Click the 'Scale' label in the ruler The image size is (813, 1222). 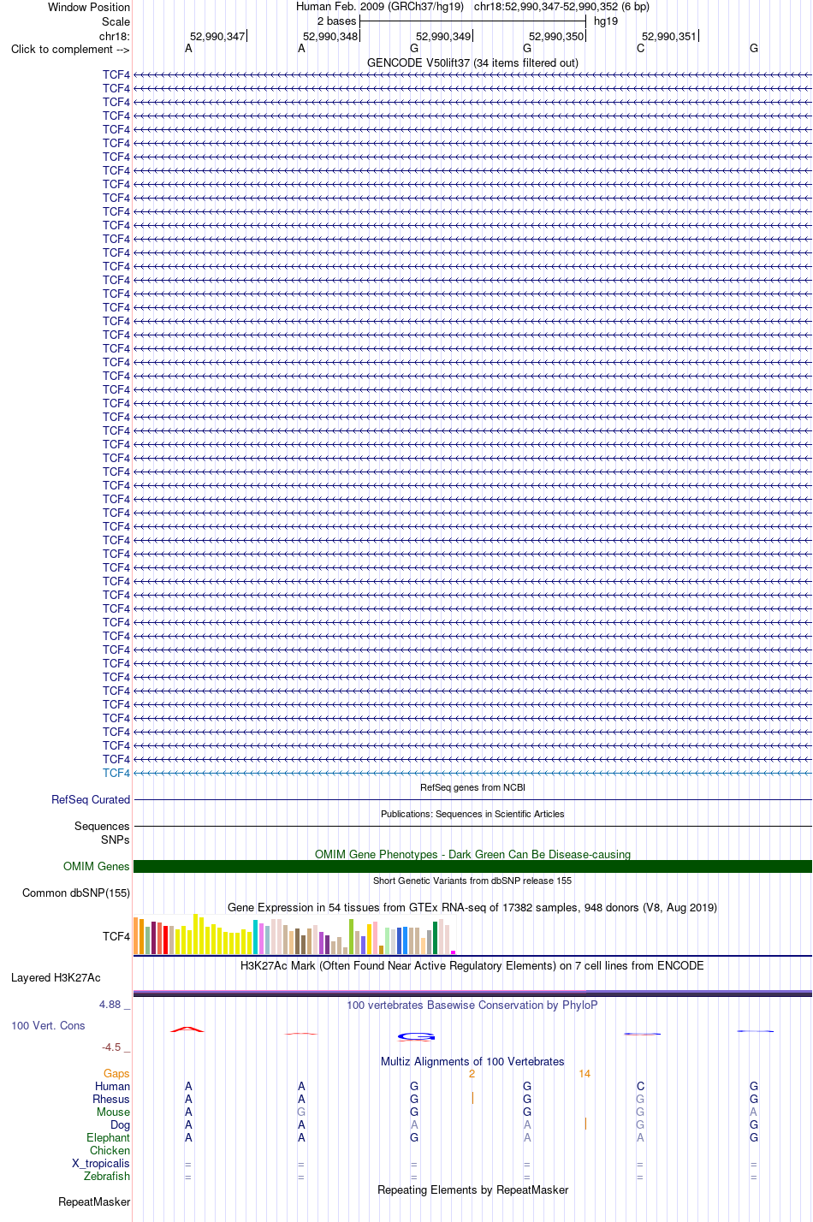tap(116, 21)
